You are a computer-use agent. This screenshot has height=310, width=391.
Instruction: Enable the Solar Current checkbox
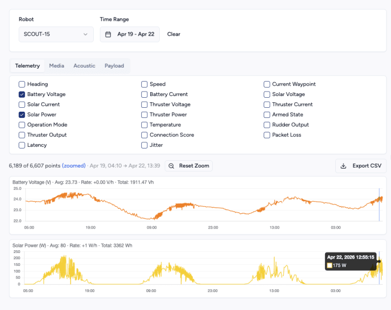point(22,104)
